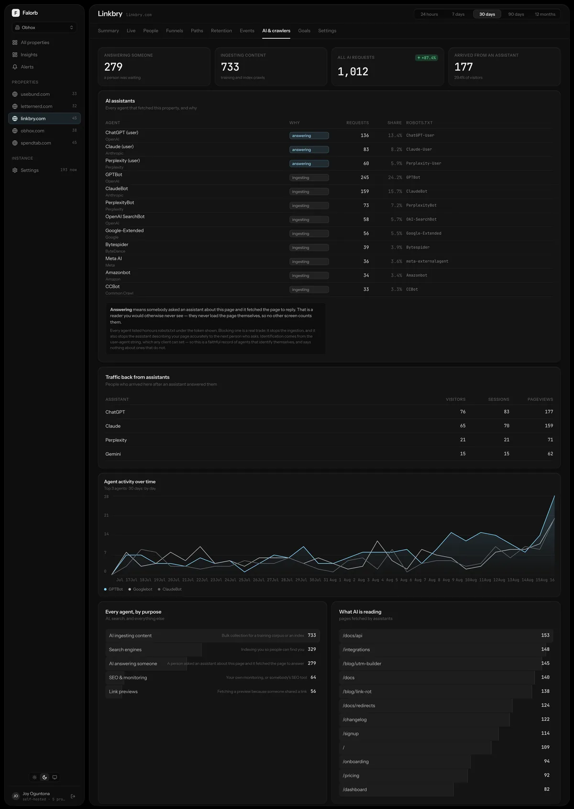Screen dimensions: 574x809
Task: Set time range to 90 days
Action: (x=516, y=14)
